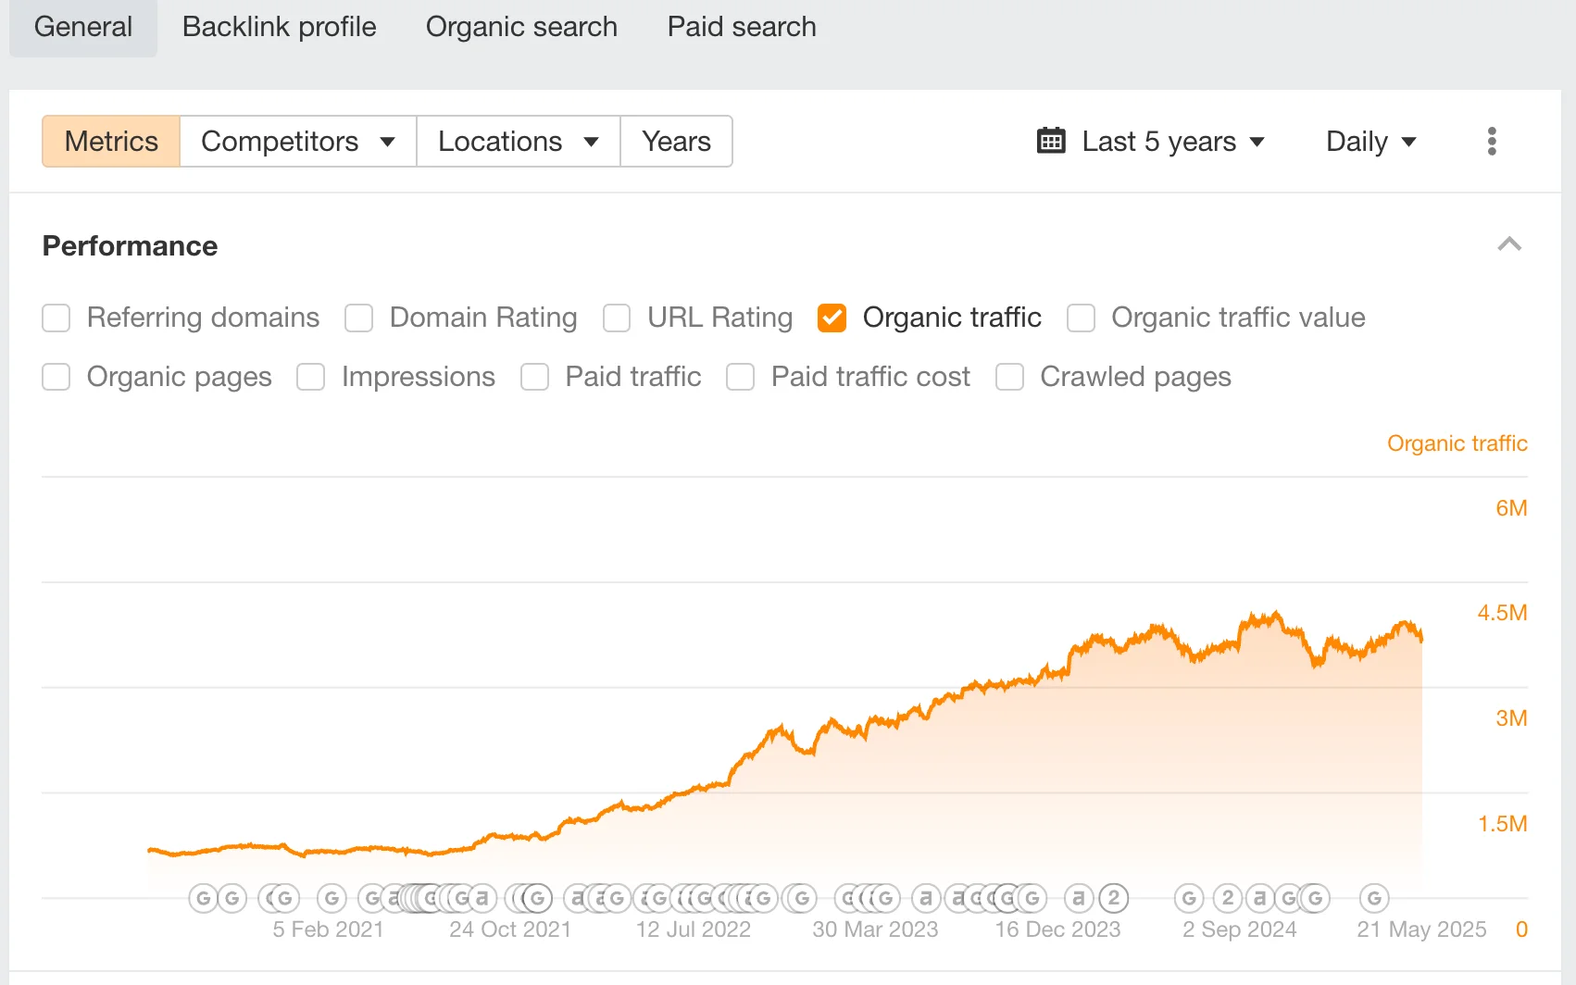
Task: Select the G marker near 21 May 2025
Action: pos(1374,897)
